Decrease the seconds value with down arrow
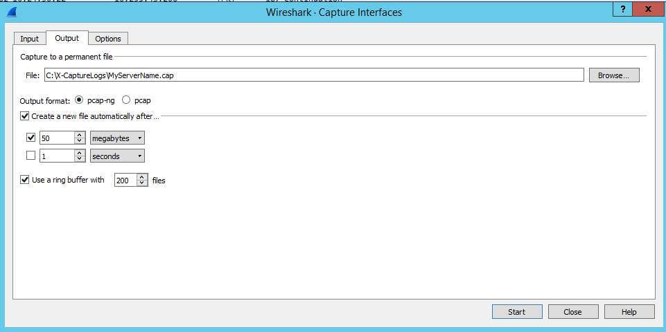The height and width of the screenshot is (332, 666). pyautogui.click(x=80, y=159)
